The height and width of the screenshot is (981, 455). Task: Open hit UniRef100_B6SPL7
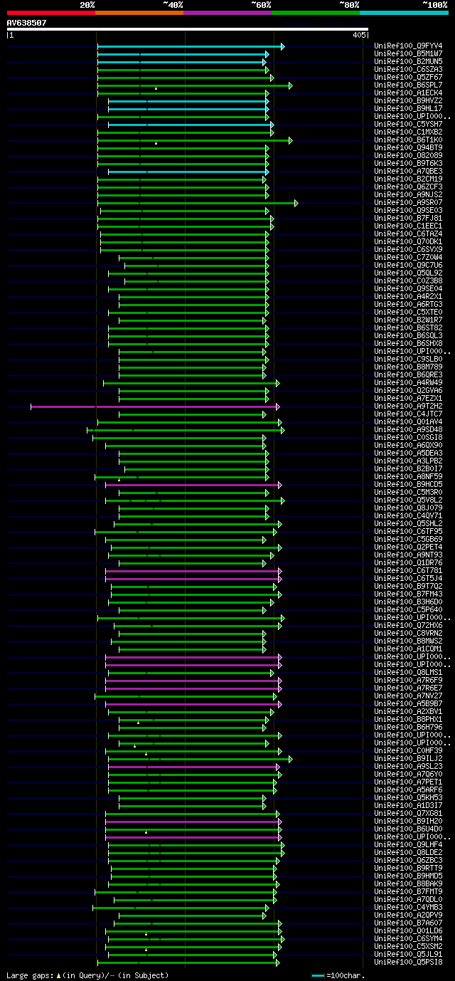point(408,85)
